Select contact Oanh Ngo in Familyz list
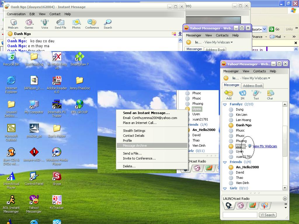 (244, 125)
